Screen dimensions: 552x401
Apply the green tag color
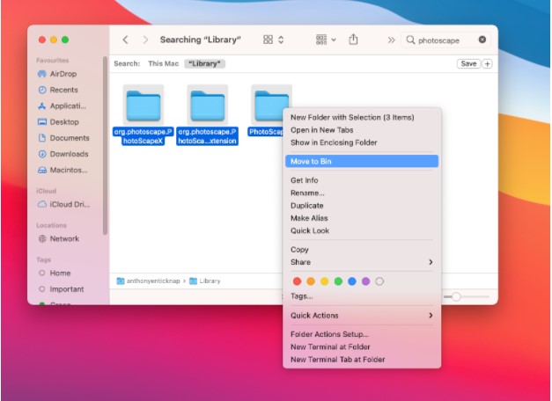[338, 281]
